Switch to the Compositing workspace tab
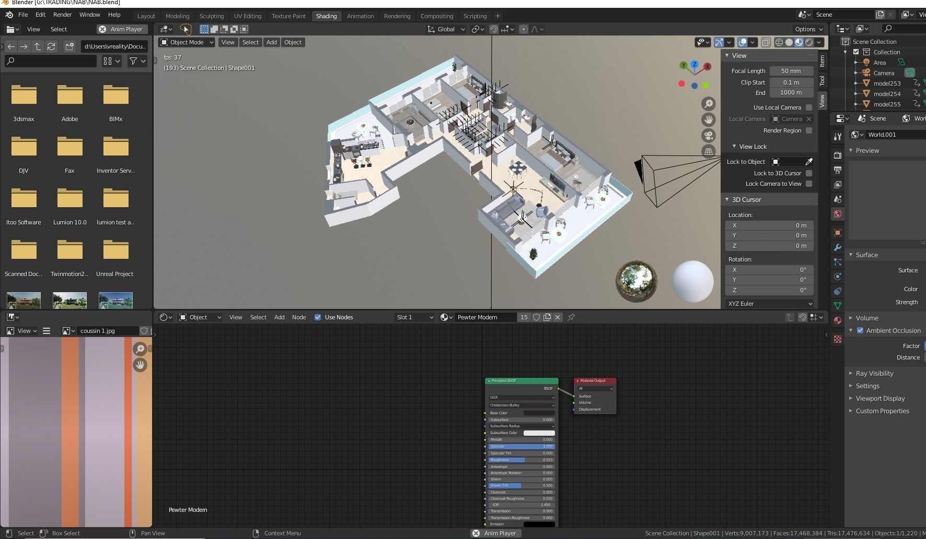 tap(437, 16)
